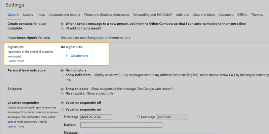Image resolution: width=269 pixels, height=134 pixels.
Task: Click the Last day optional field
Action: pyautogui.click(x=171, y=117)
